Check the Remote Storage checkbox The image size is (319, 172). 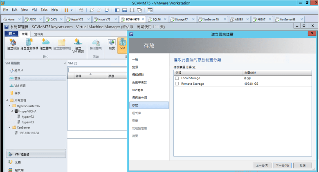tap(177, 84)
